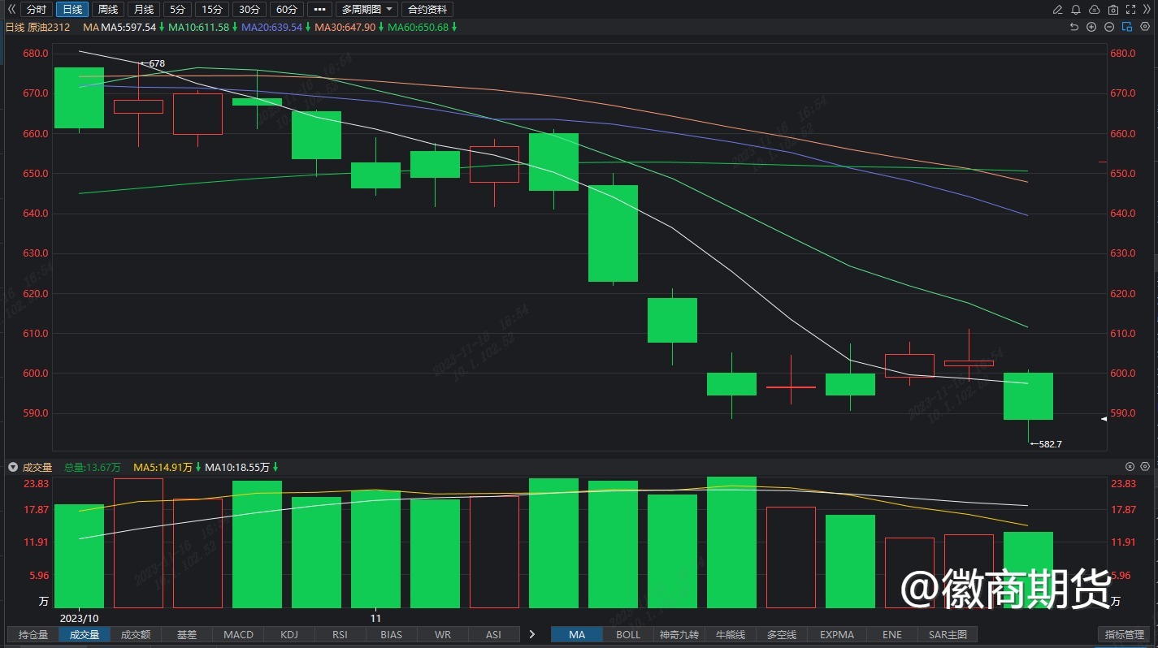The width and height of the screenshot is (1158, 648).
Task: Select the MA main chart indicator
Action: pos(577,634)
